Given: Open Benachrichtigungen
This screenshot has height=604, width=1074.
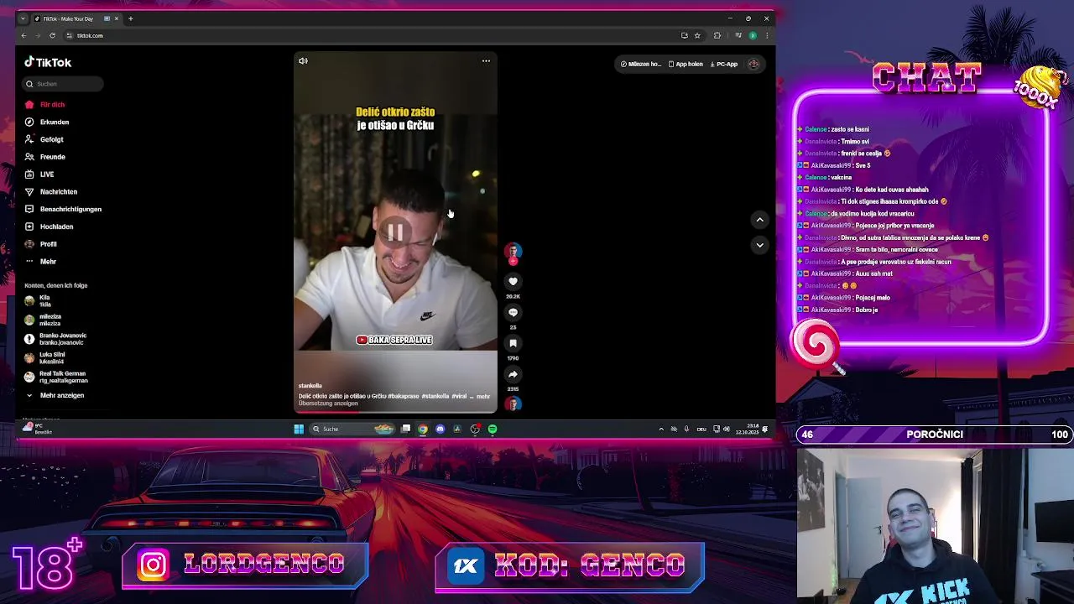Looking at the screenshot, I should (x=63, y=209).
